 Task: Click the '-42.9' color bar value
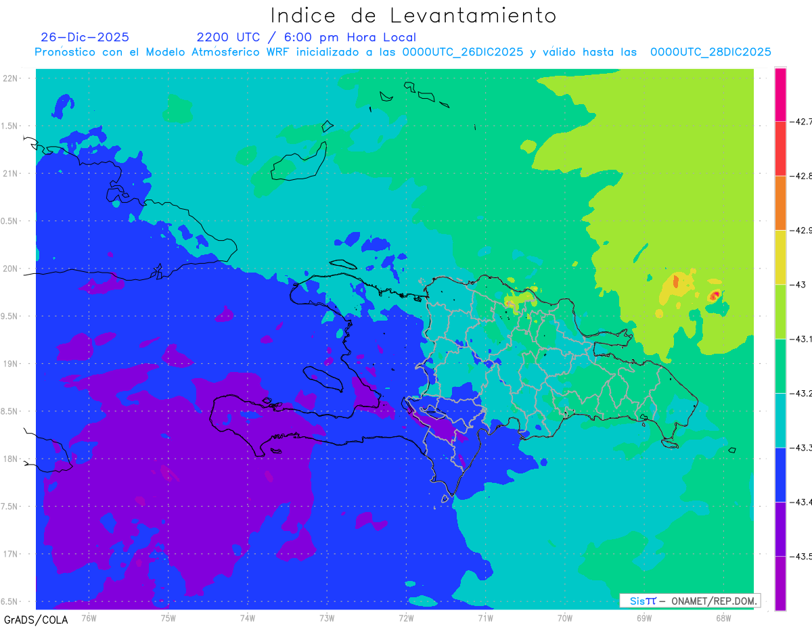tap(800, 230)
